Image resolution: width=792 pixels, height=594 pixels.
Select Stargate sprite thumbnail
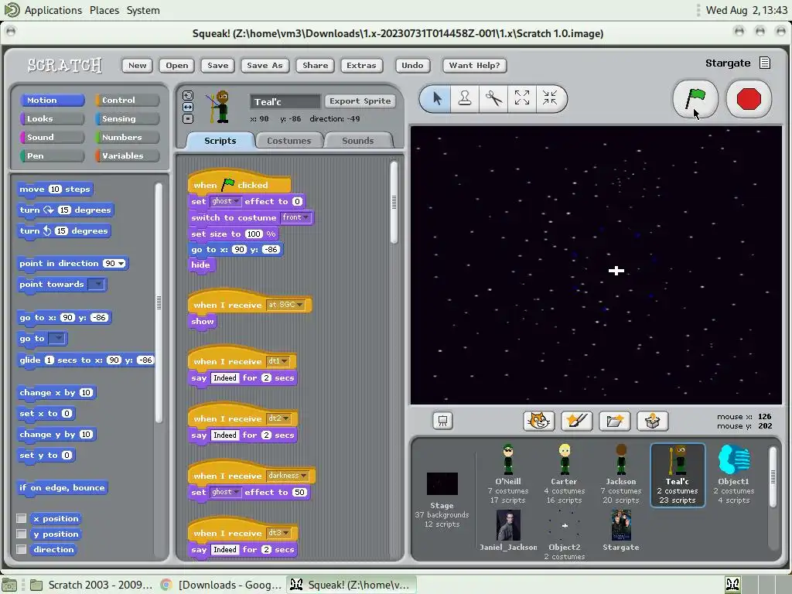[621, 531]
